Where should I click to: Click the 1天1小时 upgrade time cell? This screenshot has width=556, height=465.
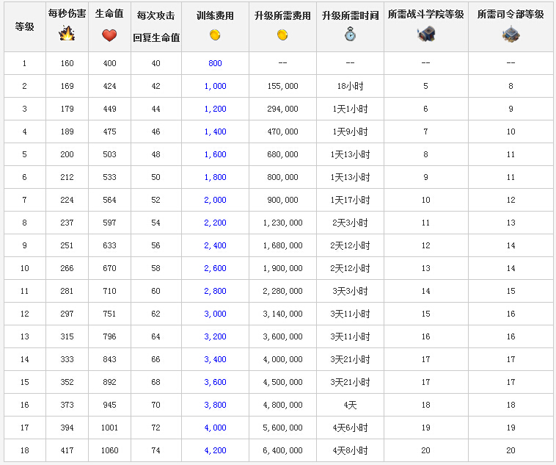350,109
